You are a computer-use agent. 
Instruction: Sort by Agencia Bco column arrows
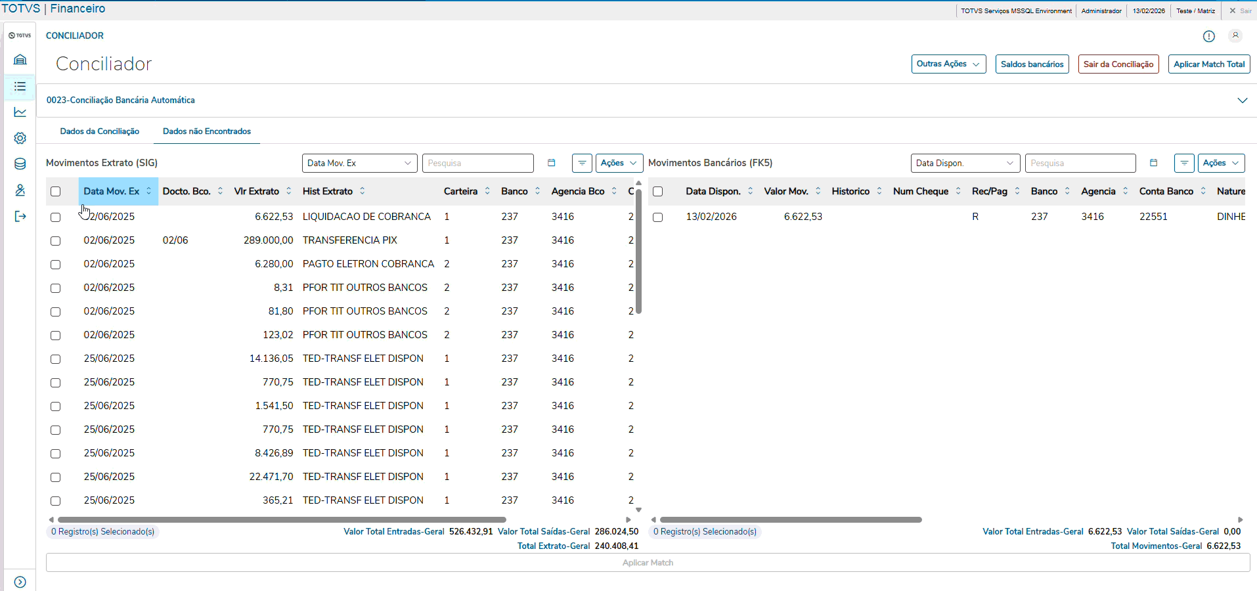point(614,191)
